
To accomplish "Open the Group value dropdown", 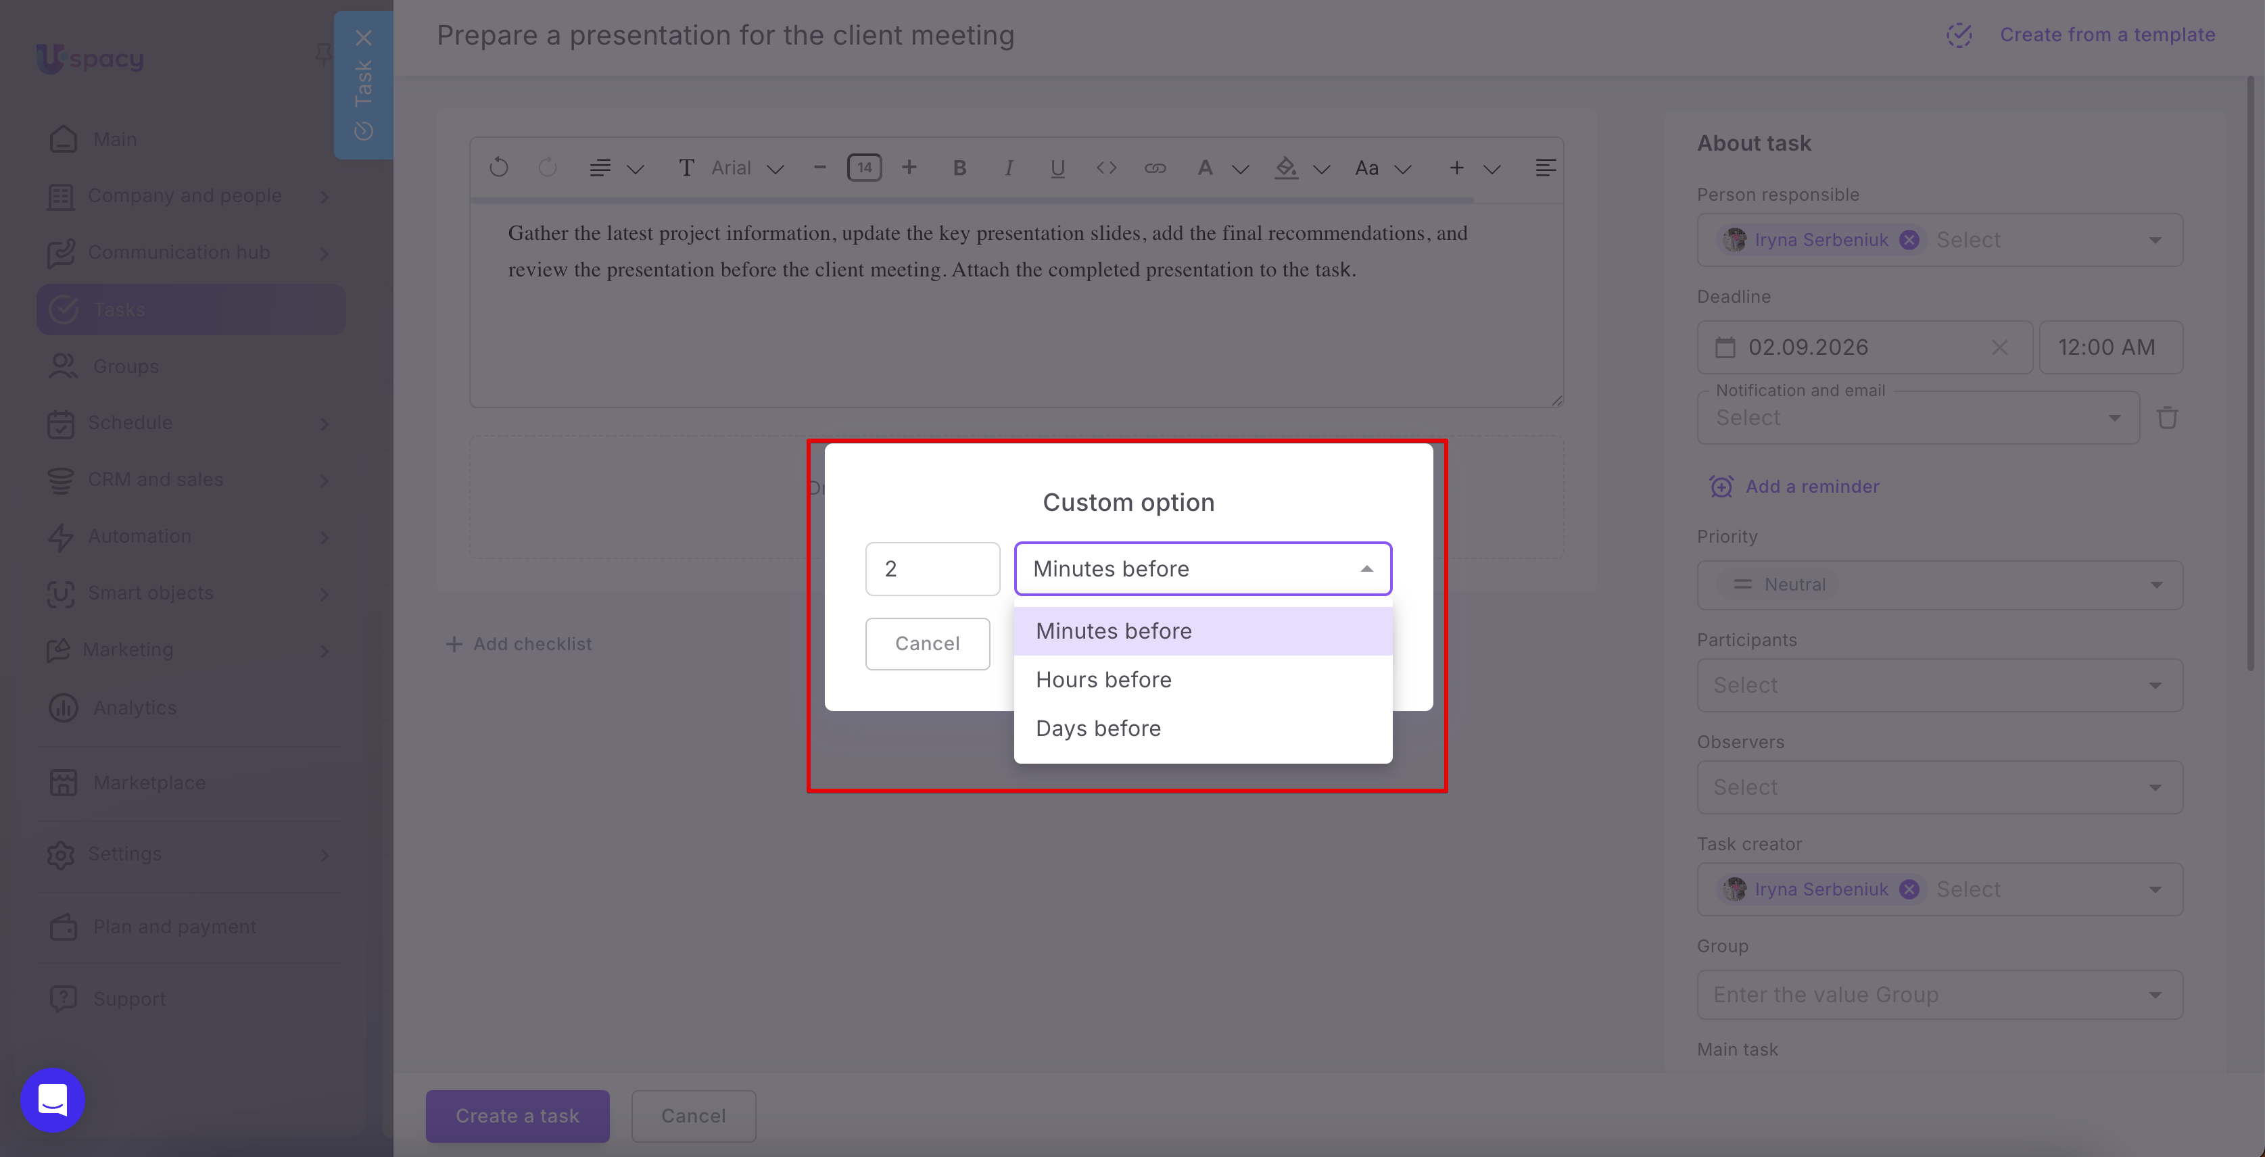I will click(x=1940, y=994).
